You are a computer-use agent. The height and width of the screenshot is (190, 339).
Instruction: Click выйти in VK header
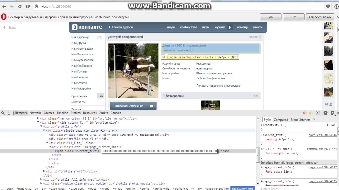[258, 27]
